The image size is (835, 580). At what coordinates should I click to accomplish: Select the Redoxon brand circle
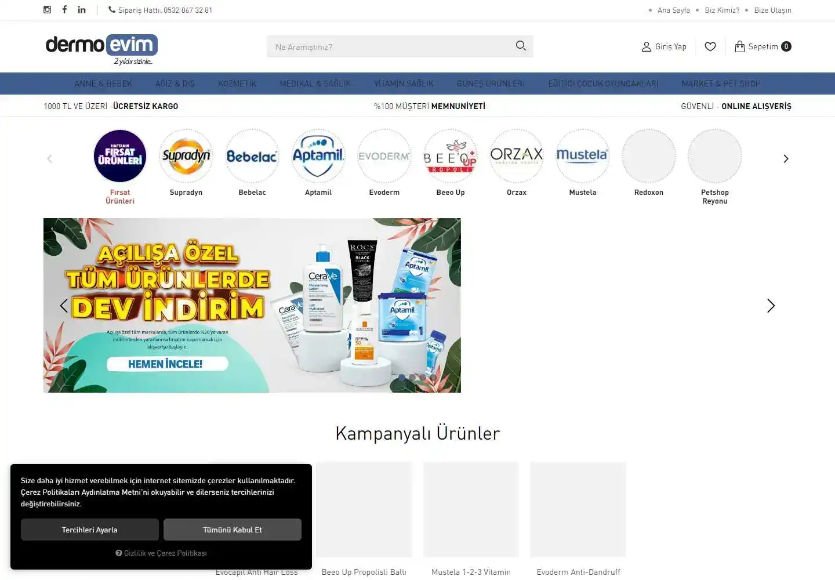point(649,156)
